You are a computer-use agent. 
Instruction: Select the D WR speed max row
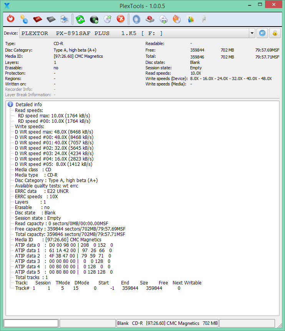[54, 132]
